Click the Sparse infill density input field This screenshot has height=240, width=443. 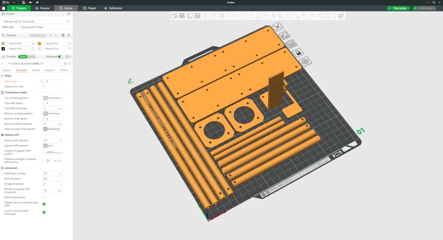tap(50, 140)
